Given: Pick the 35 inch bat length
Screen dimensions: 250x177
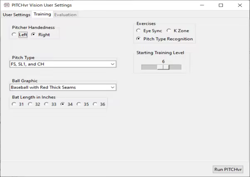Looking at the screenshot, I should point(79,104).
